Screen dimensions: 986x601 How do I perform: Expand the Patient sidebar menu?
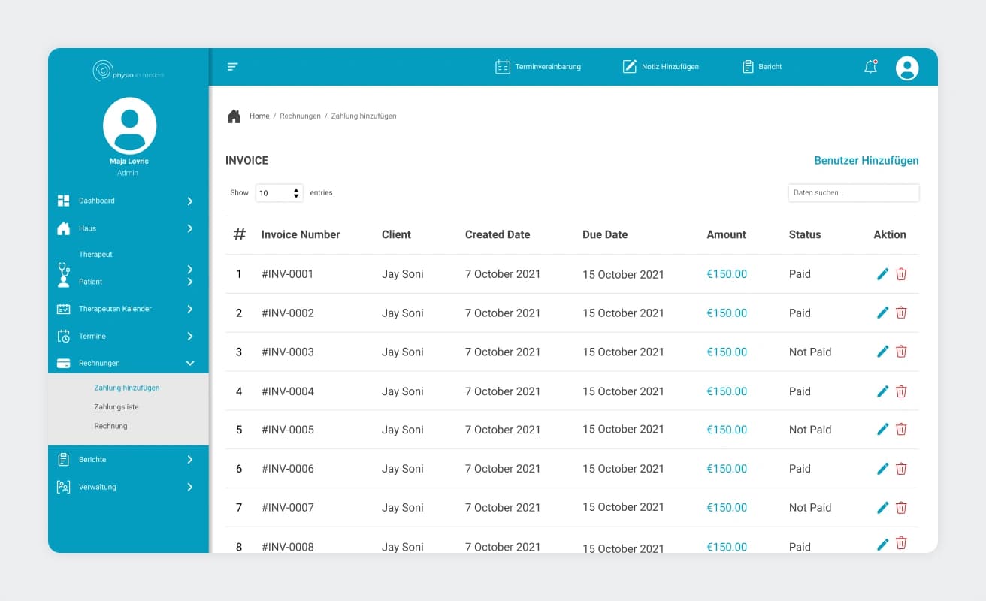pyautogui.click(x=189, y=281)
